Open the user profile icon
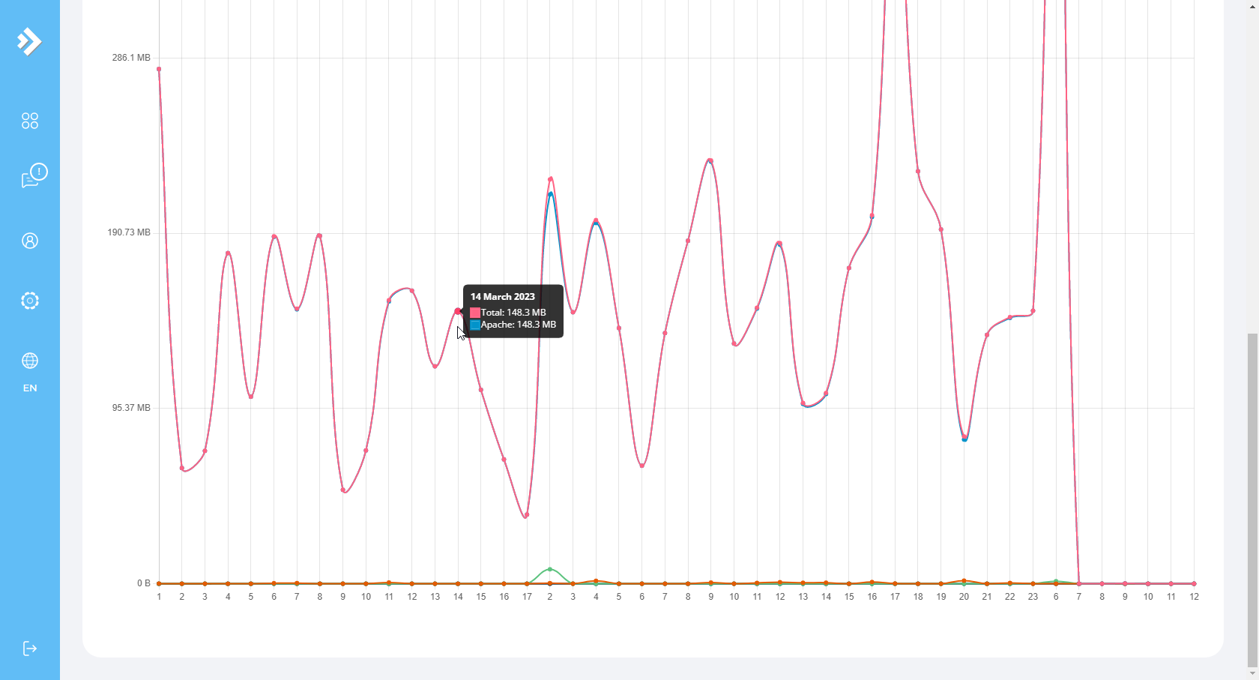Viewport: 1259px width, 680px height. pos(30,241)
